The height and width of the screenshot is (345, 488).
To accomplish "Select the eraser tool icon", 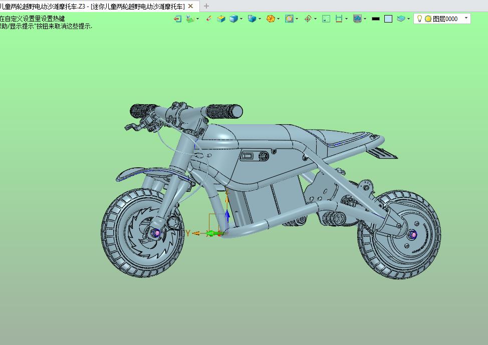I will [x=209, y=19].
